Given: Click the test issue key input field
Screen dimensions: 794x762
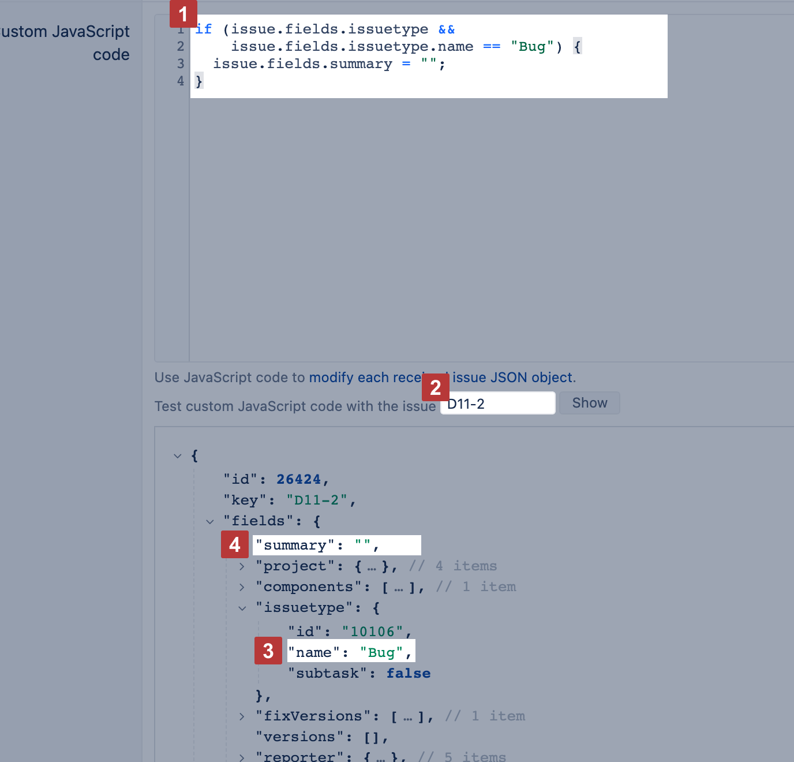Looking at the screenshot, I should pyautogui.click(x=498, y=404).
